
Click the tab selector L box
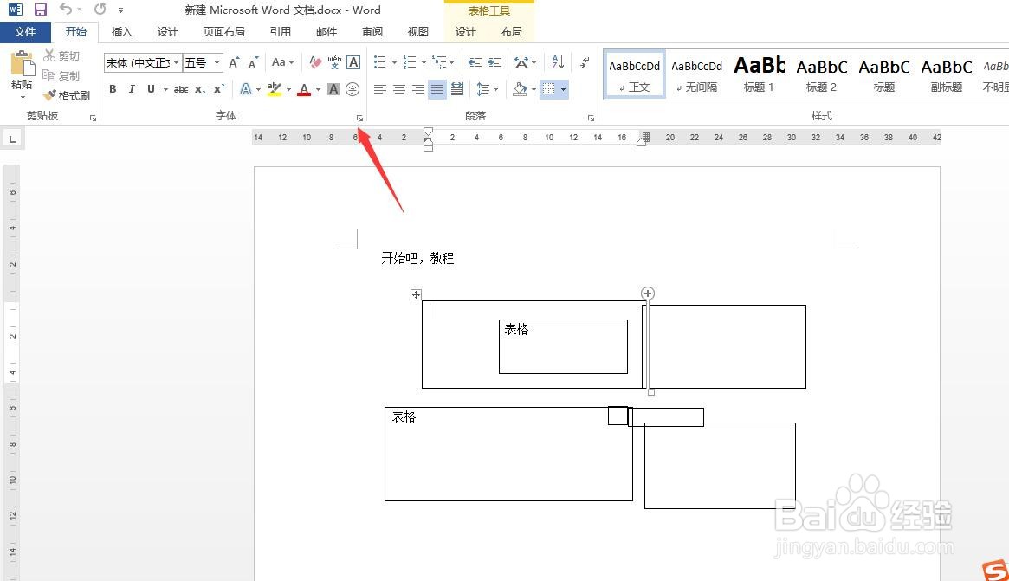(x=12, y=139)
